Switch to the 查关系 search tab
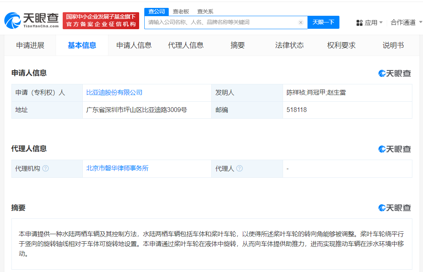The height and width of the screenshot is (272, 423). point(205,11)
